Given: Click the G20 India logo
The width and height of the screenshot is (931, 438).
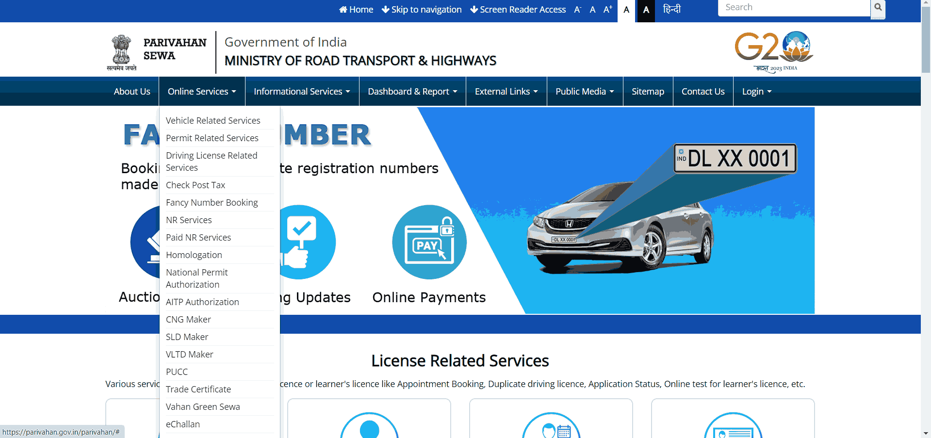Looking at the screenshot, I should pyautogui.click(x=774, y=51).
